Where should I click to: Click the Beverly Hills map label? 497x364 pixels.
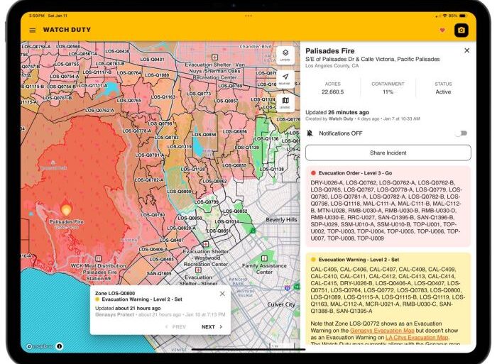(281, 219)
